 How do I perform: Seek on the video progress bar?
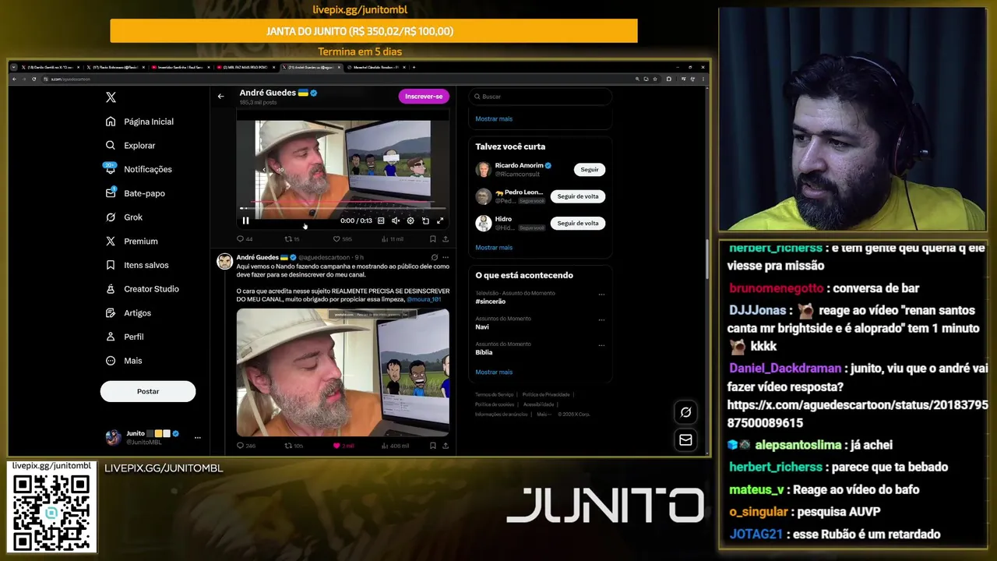coord(343,208)
